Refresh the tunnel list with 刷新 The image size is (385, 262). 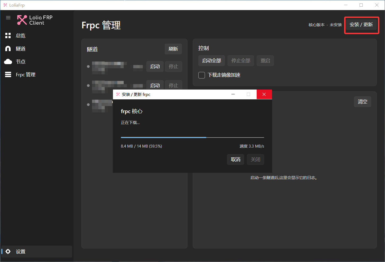pos(173,49)
